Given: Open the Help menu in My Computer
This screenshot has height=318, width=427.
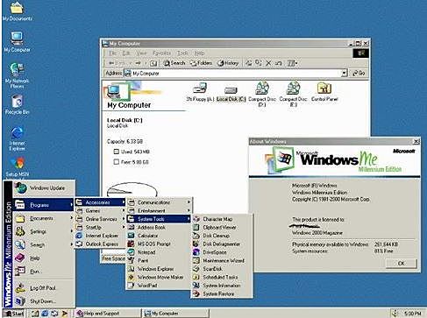Looking at the screenshot, I should click(x=199, y=53).
